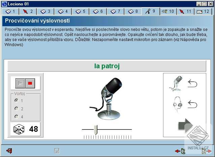215x157 pixels.
Task: Switch to tab 7
Action: pyautogui.click(x=116, y=11)
